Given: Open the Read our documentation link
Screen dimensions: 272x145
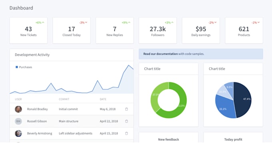Looking at the screenshot, I should click(x=160, y=54).
